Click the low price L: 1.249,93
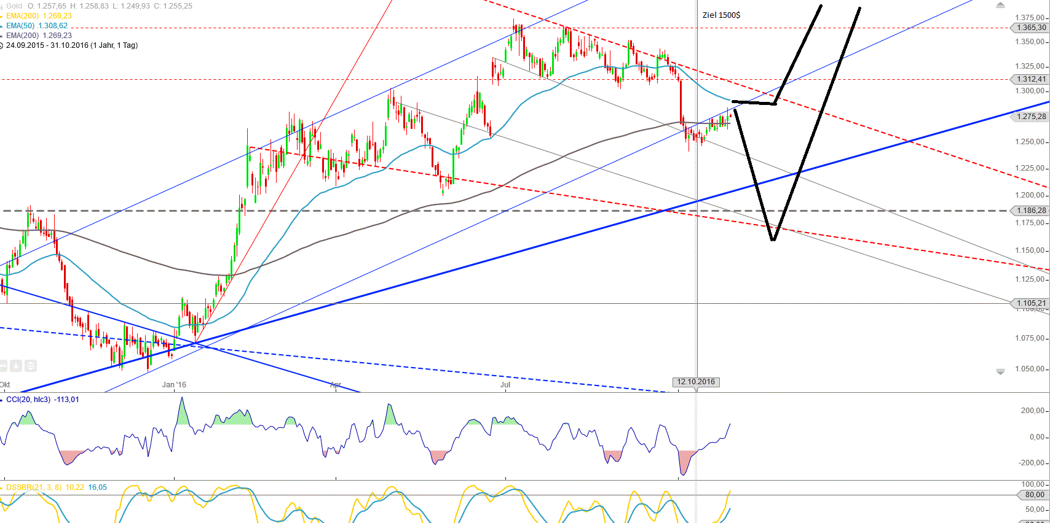1050x523 pixels. (131, 6)
